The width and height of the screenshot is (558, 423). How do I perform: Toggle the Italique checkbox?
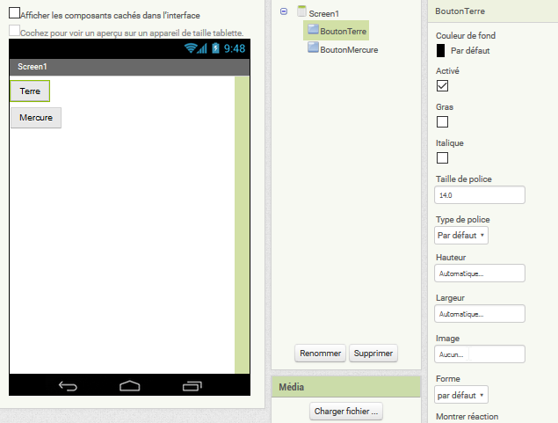point(443,158)
